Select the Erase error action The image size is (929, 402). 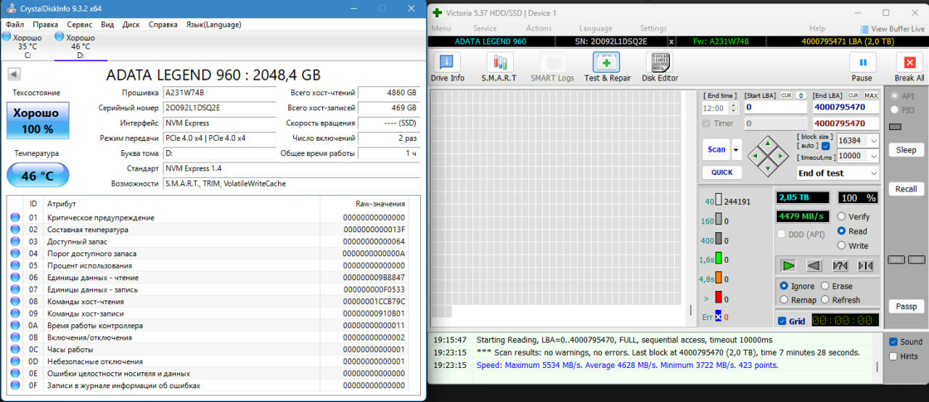click(824, 286)
